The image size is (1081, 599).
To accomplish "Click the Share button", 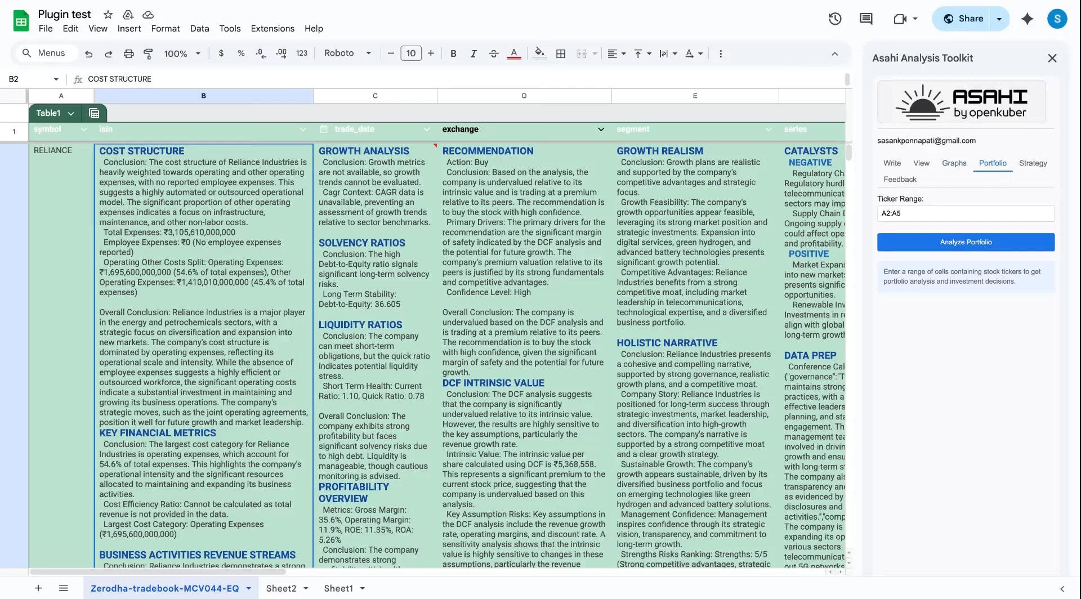I will (963, 19).
